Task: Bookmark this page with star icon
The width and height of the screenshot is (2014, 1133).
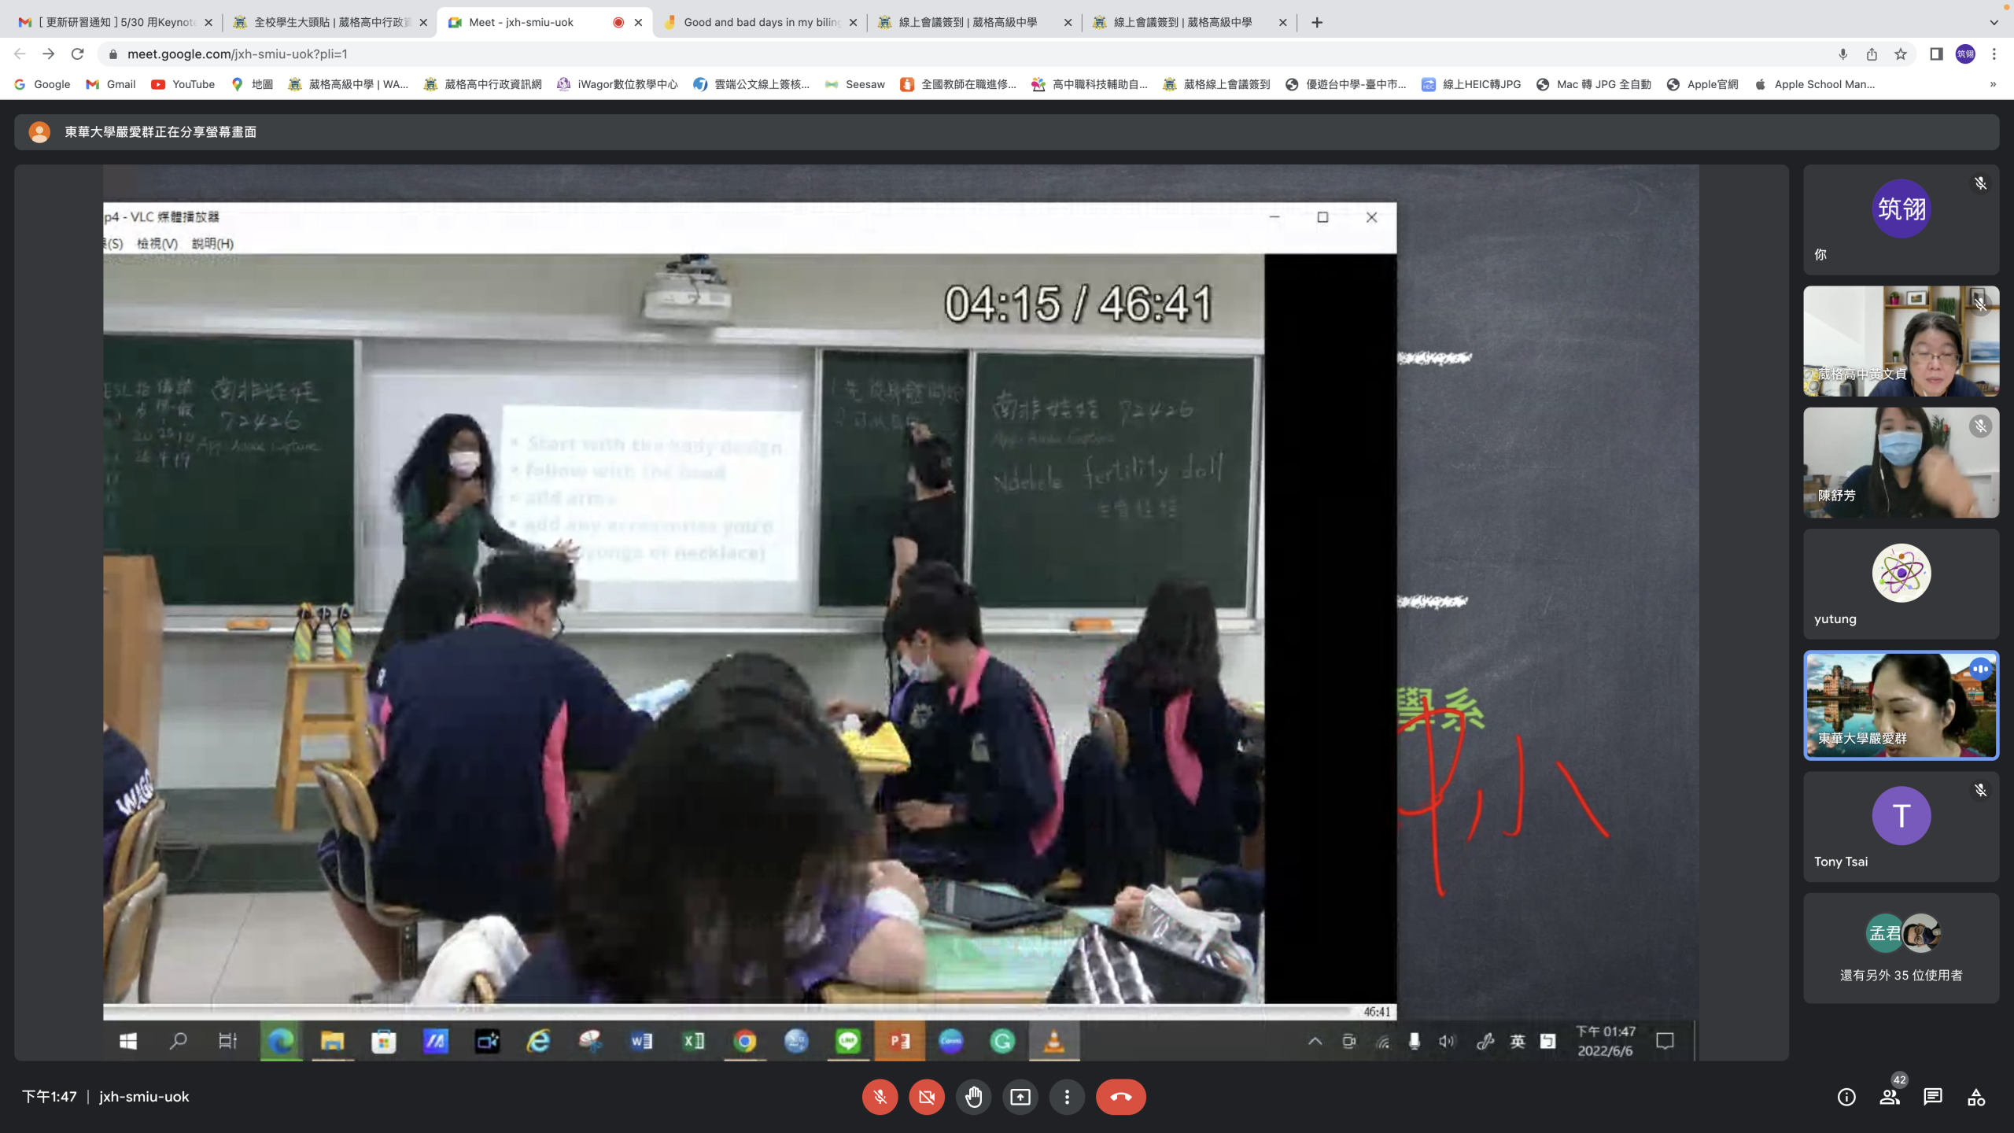Action: pos(1901,54)
